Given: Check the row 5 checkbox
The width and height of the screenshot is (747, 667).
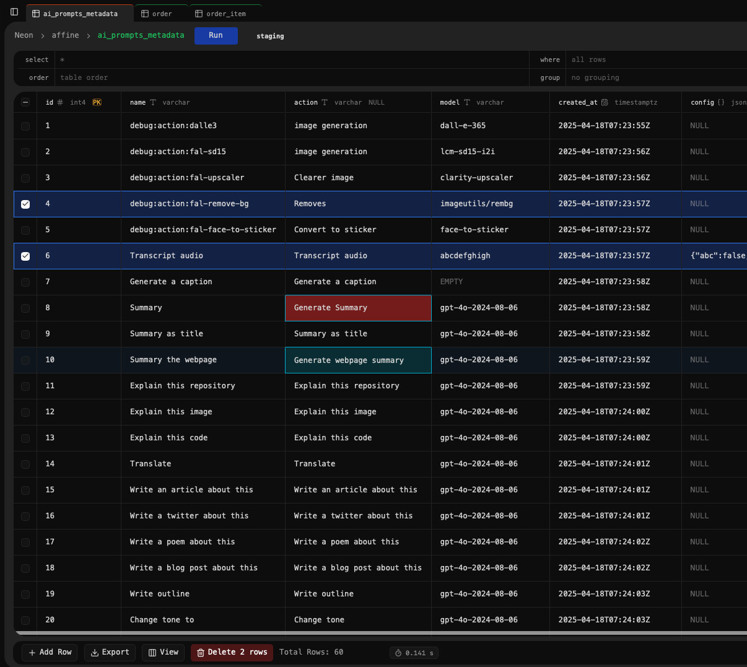Looking at the screenshot, I should click(25, 230).
